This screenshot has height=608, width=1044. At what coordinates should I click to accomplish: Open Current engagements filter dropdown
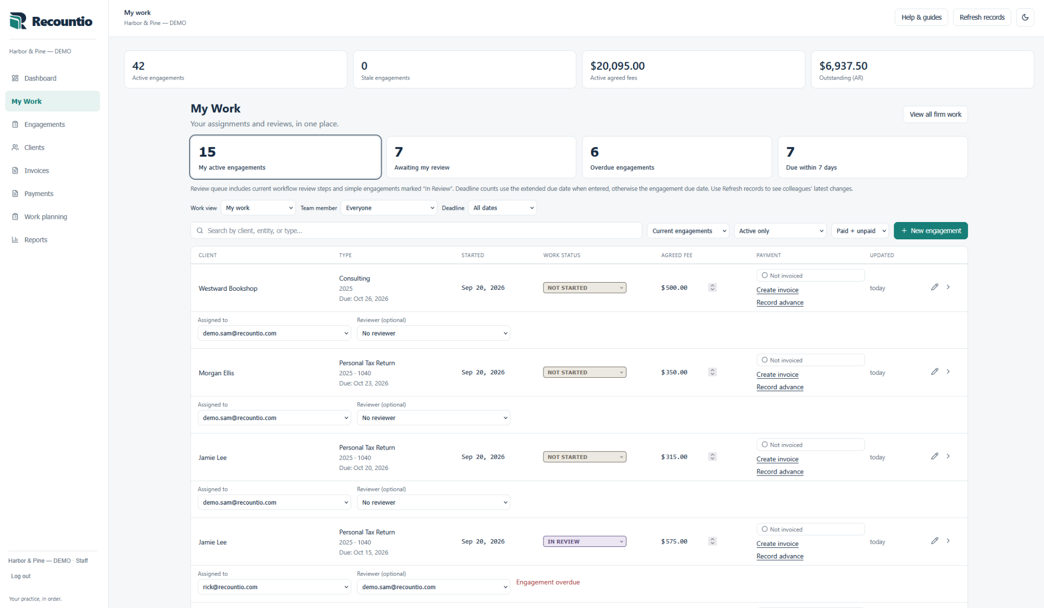[688, 231]
